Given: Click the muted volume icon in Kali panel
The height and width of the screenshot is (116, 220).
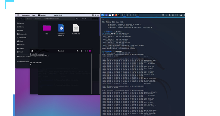Looking at the screenshot, I should (166, 15).
